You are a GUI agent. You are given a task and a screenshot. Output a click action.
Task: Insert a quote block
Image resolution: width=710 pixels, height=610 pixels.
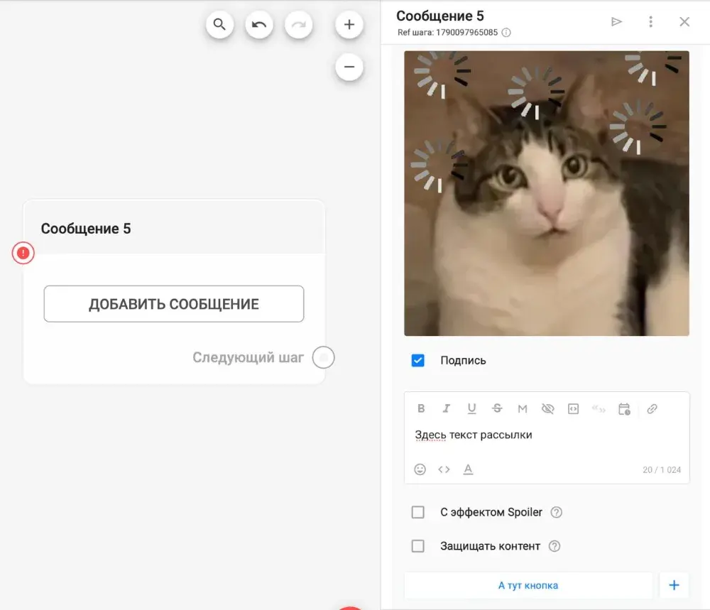(x=599, y=408)
